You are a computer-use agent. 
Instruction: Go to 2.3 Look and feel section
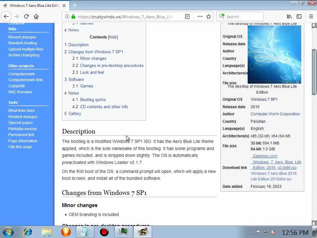[88, 73]
